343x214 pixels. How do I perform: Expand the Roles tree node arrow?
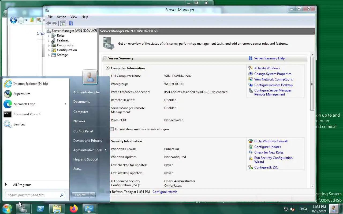click(x=49, y=36)
